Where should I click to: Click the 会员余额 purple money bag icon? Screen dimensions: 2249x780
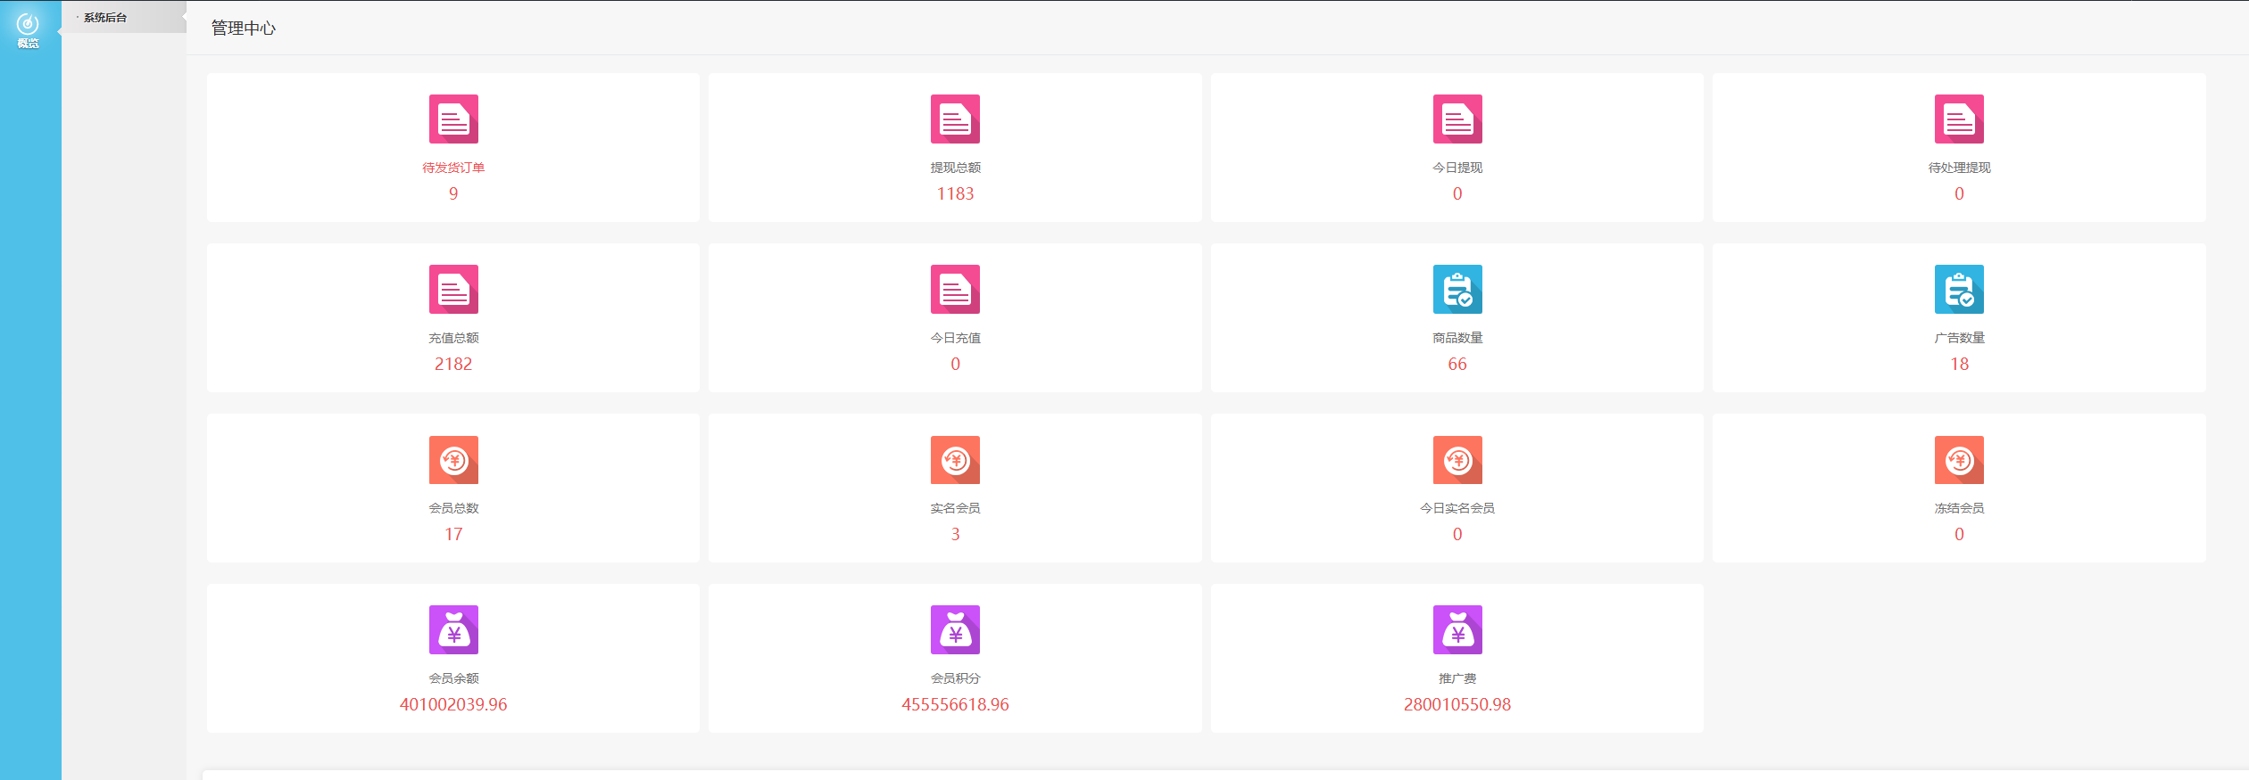pos(453,629)
